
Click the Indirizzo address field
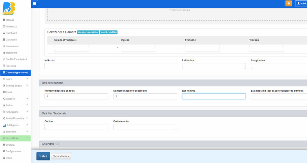pos(110,66)
